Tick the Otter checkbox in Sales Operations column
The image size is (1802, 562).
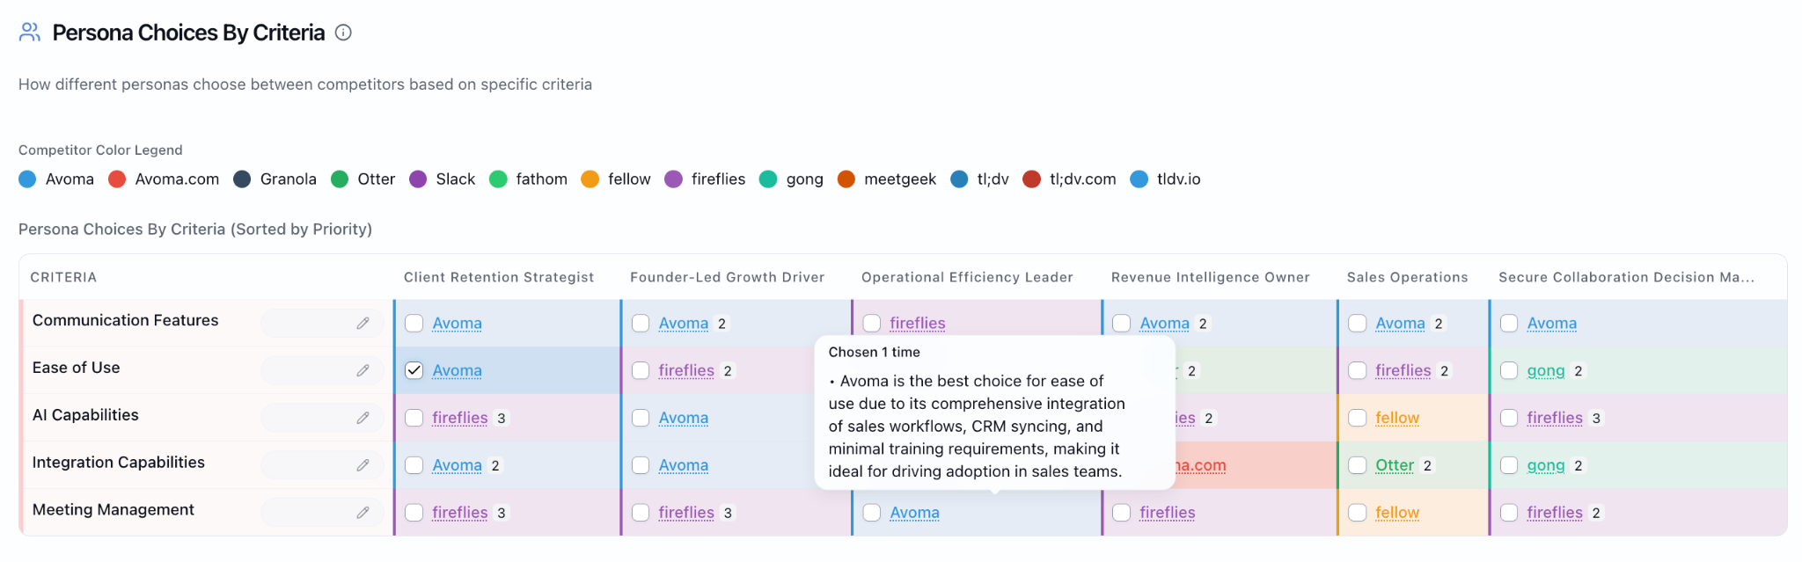tap(1358, 465)
